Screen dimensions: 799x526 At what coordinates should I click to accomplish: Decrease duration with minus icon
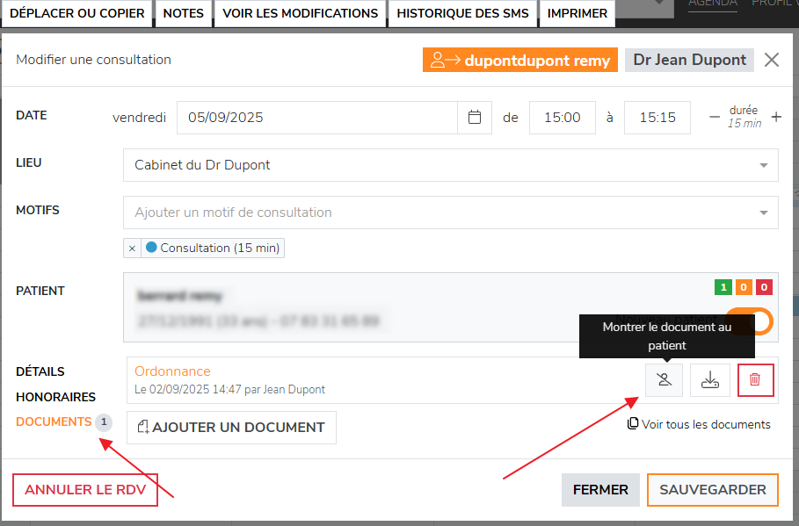(x=714, y=118)
